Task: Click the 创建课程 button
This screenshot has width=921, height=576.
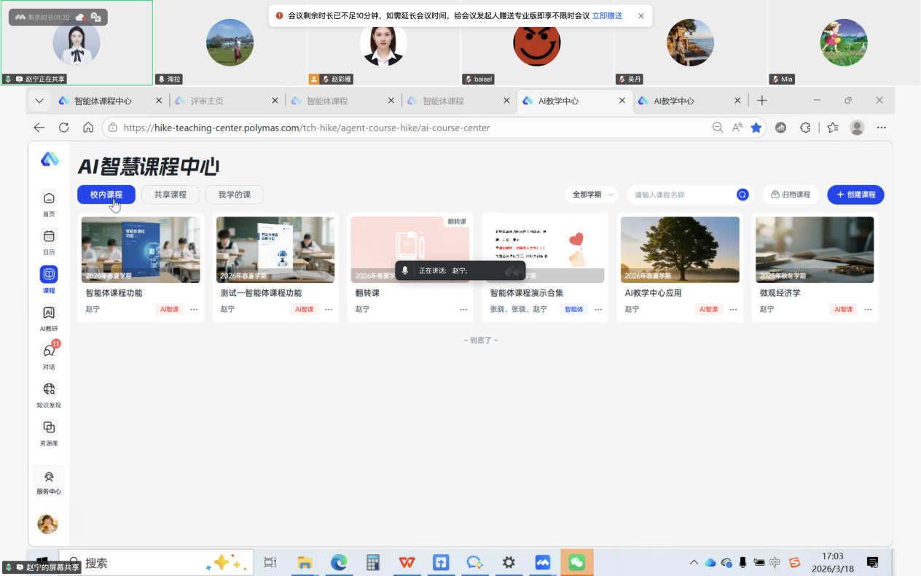Action: tap(855, 195)
